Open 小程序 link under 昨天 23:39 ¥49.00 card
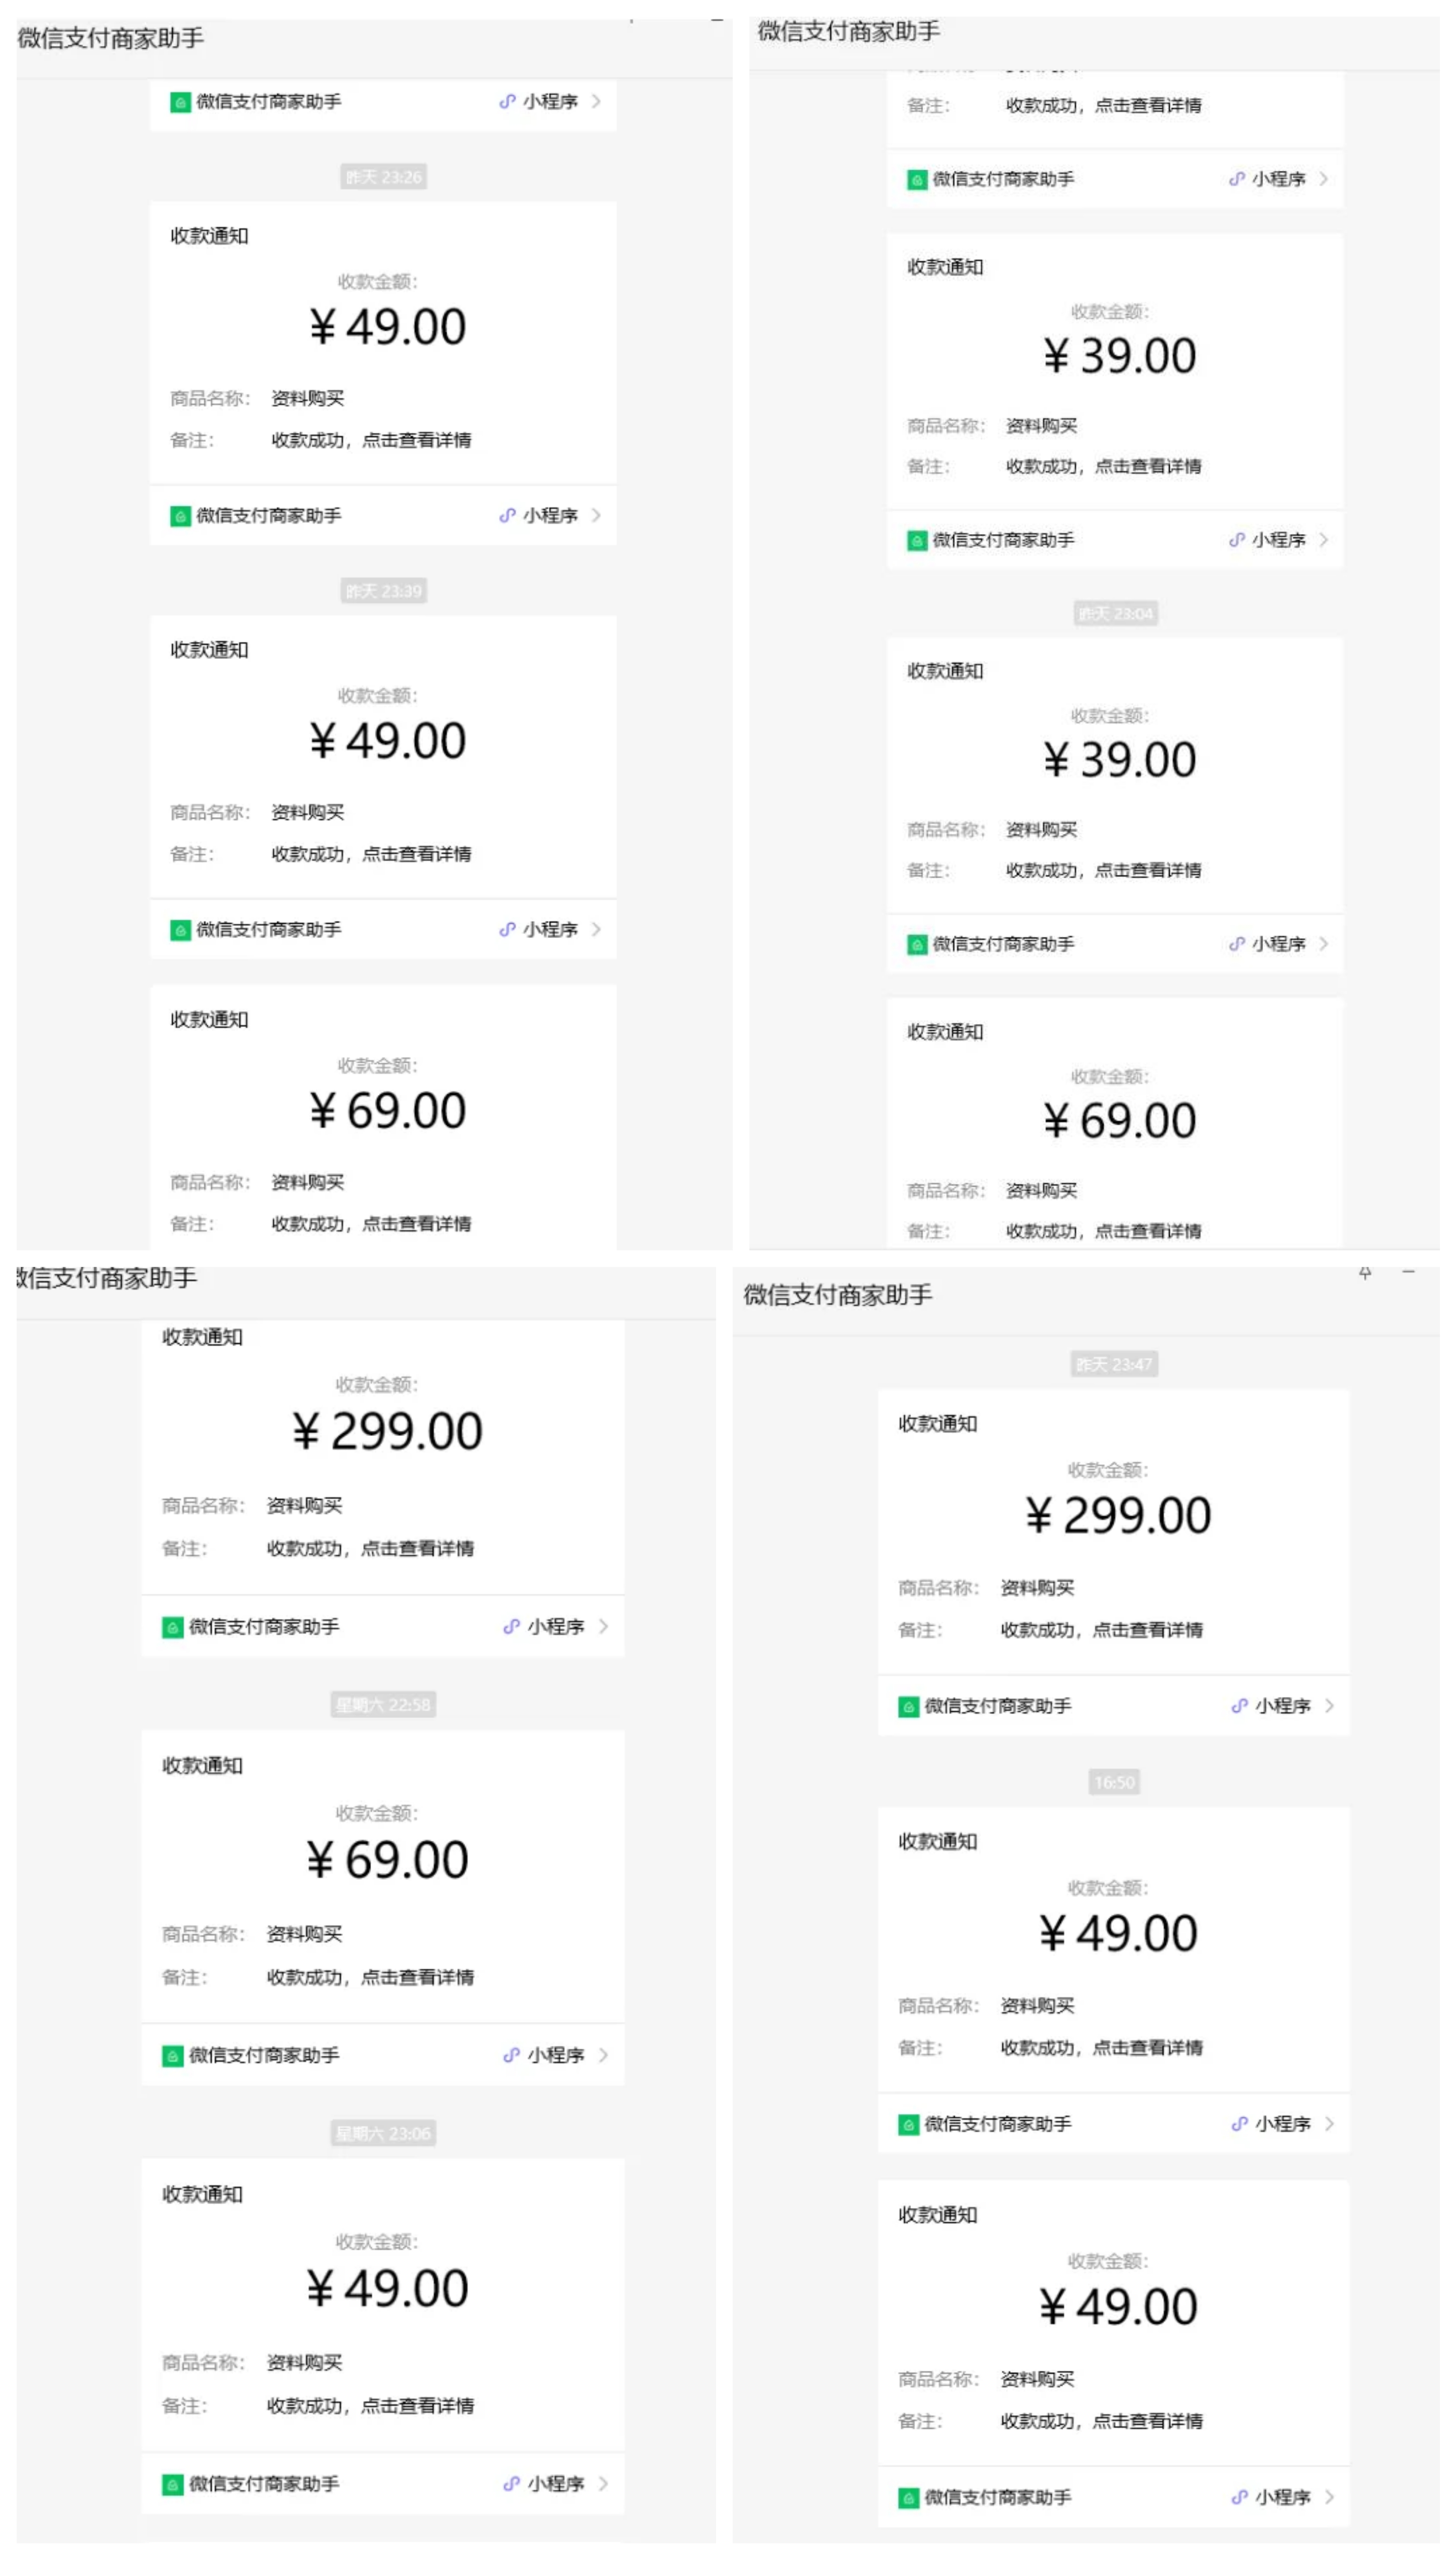This screenshot has height=2560, width=1456. pyautogui.click(x=550, y=930)
